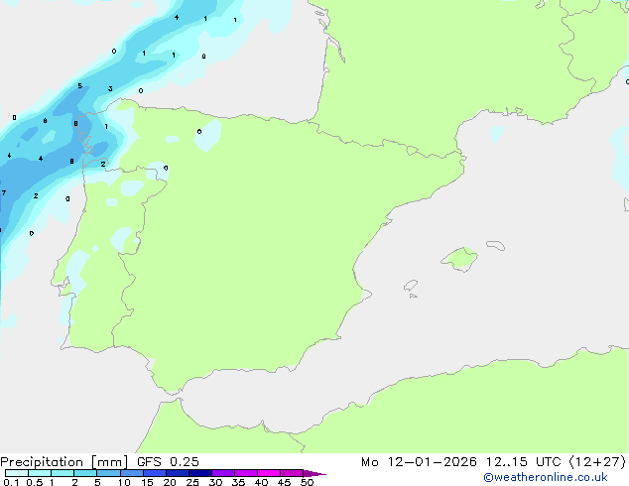Click the map value "7" at the western edge
This screenshot has width=629, height=486.
tap(4, 192)
